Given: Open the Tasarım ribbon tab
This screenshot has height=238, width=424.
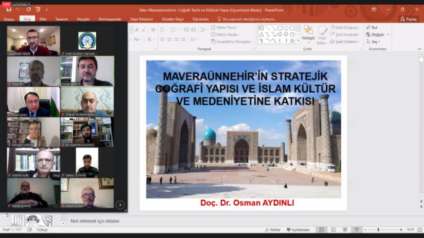Looking at the screenshot, I should tap(61, 19).
